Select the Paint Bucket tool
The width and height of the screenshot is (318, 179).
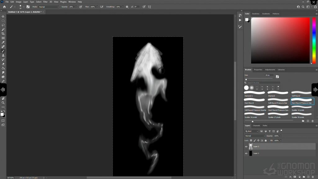3,68
